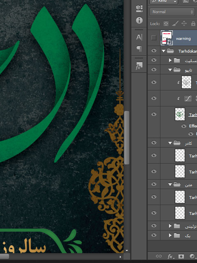Open the 3D panel icon
This screenshot has width=197, height=263.
coord(139,8)
